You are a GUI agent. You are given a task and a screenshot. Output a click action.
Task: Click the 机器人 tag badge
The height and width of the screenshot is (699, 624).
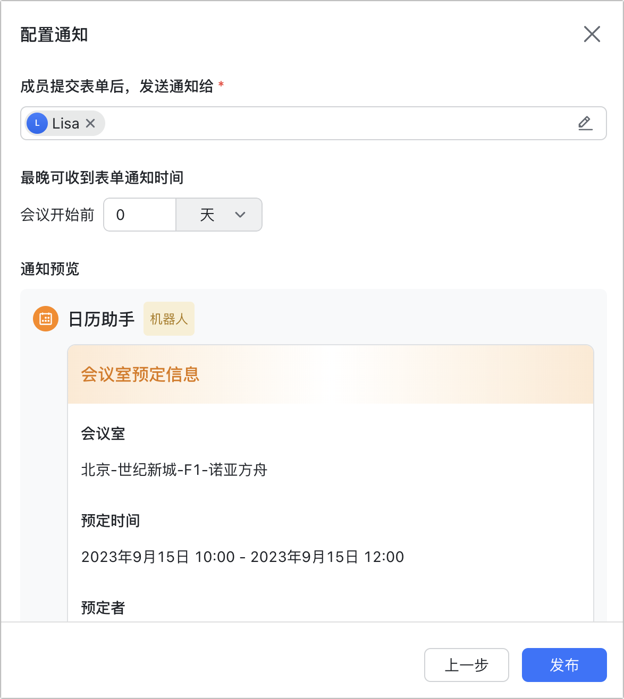pos(169,319)
